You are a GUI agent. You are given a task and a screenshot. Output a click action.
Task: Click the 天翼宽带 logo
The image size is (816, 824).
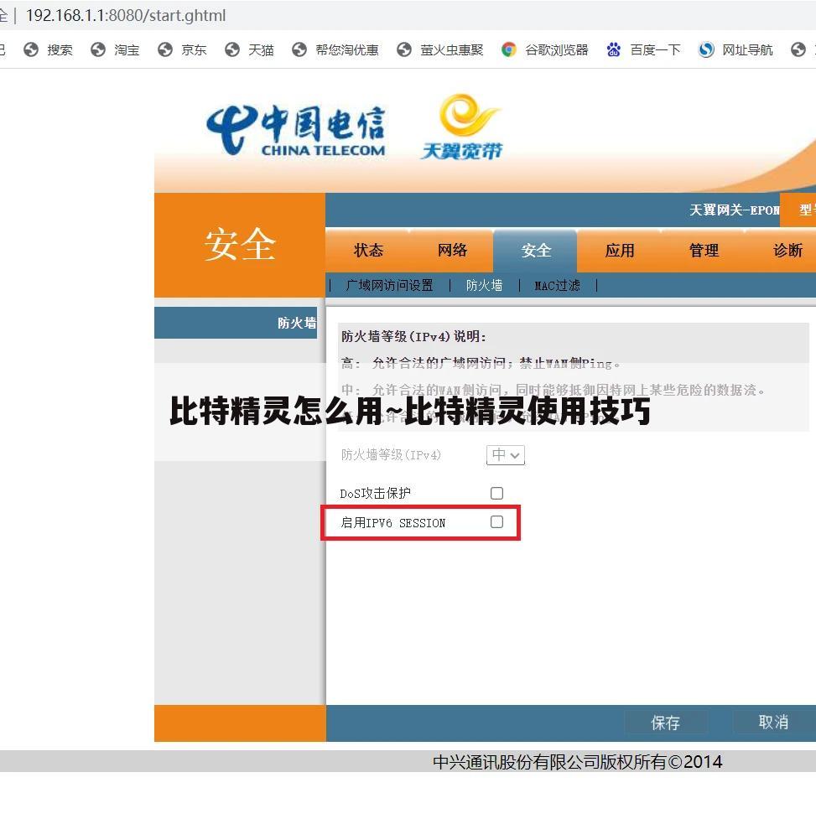(x=461, y=127)
